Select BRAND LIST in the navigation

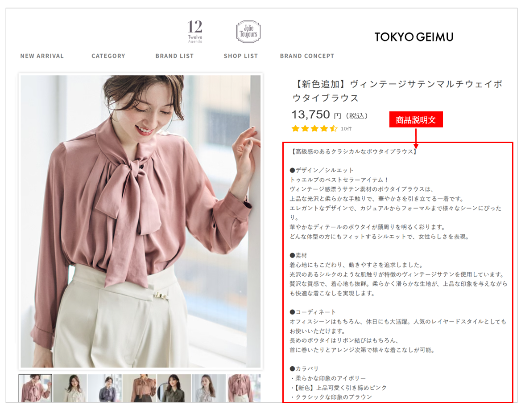(174, 56)
